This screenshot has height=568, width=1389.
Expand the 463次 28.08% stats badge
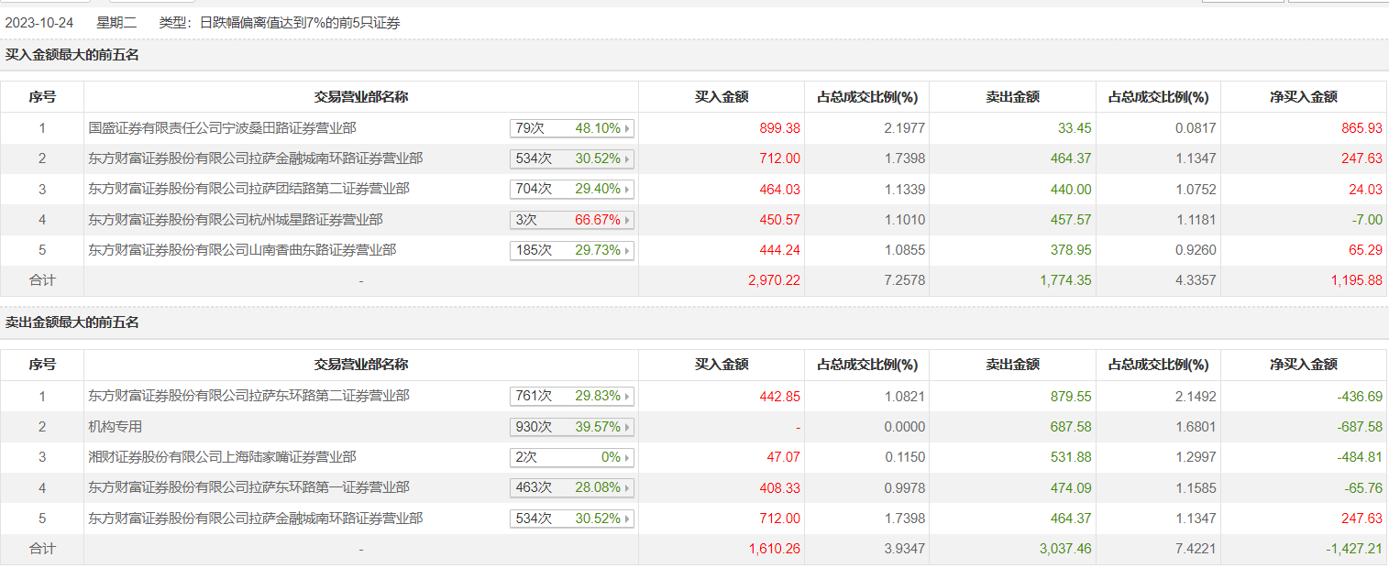point(572,487)
